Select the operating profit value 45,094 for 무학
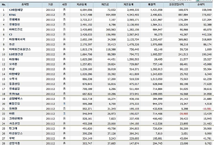The width and height of the screenshot is (214, 145). 184,138
